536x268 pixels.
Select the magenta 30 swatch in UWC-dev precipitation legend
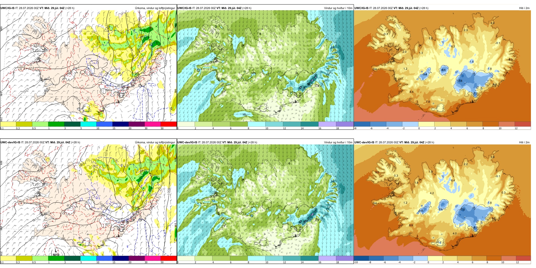[x=153, y=258]
